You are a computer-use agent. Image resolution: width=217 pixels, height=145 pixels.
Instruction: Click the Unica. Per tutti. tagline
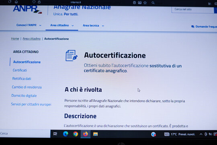coord(66,14)
